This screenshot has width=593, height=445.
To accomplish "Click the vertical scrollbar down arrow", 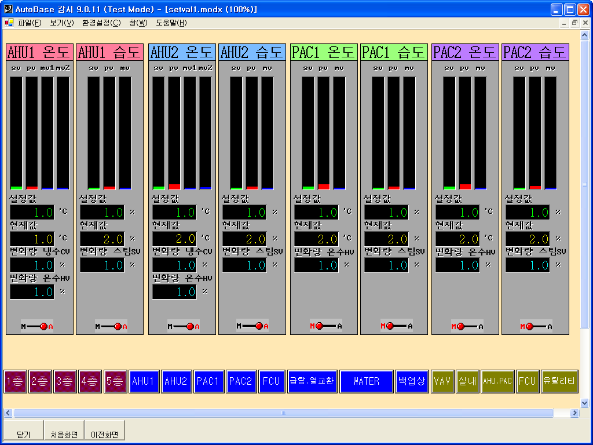I will (585, 403).
